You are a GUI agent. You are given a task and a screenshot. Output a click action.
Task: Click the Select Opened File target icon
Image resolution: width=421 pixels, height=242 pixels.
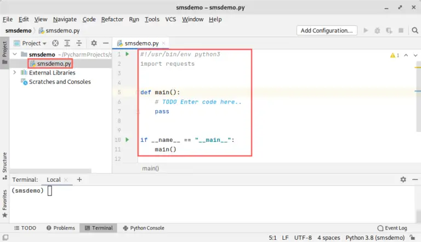(55, 43)
